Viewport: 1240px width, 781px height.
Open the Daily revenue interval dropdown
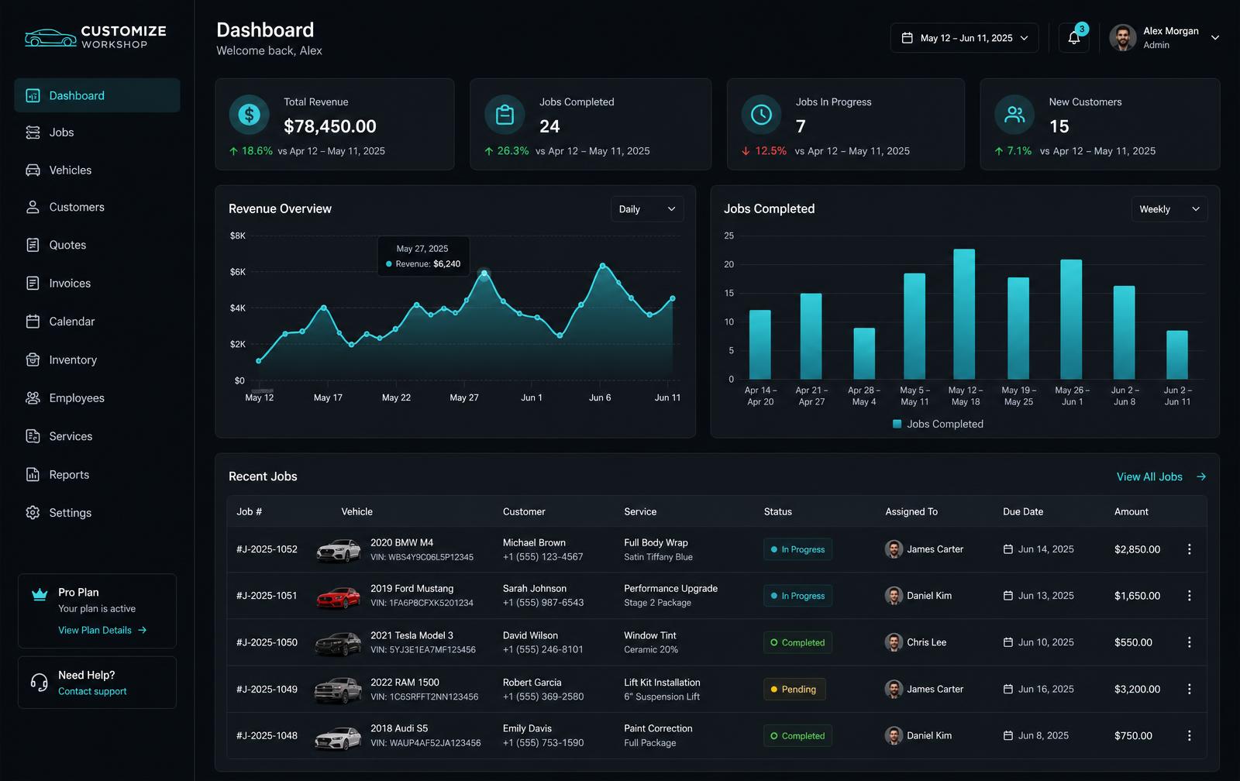tap(647, 209)
